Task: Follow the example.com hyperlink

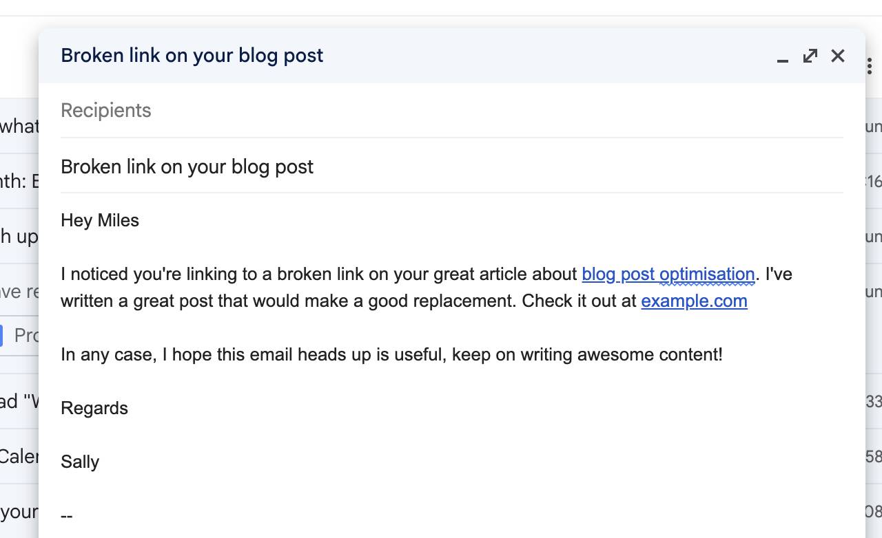Action: 694,301
